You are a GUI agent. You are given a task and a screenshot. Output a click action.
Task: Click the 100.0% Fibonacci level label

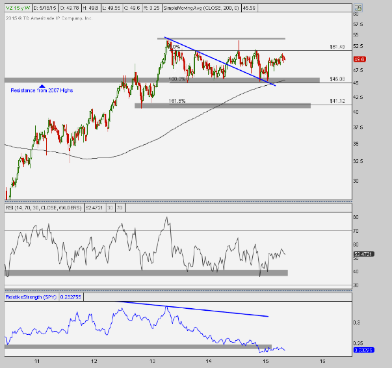coord(177,79)
